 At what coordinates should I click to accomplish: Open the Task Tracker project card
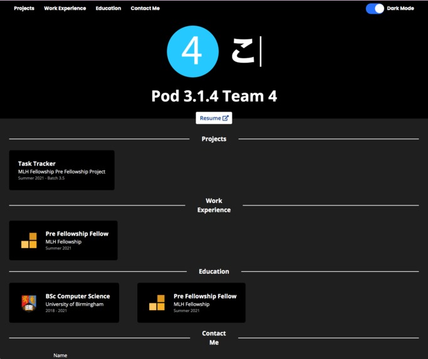(61, 170)
